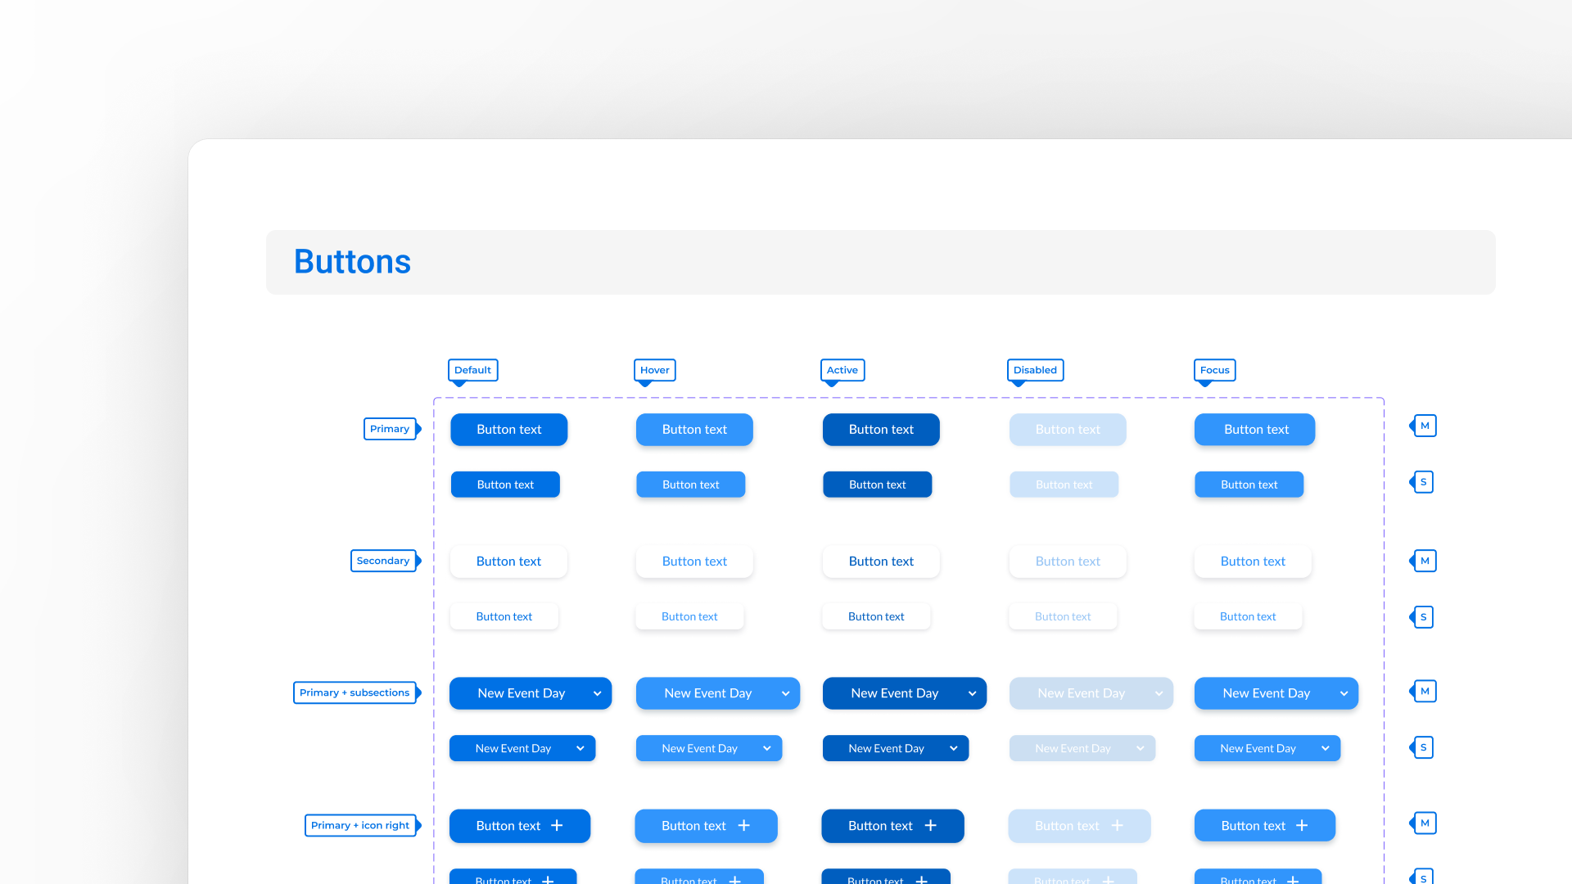Click the focus primary small Button text
The height and width of the screenshot is (884, 1572).
pos(1249,485)
